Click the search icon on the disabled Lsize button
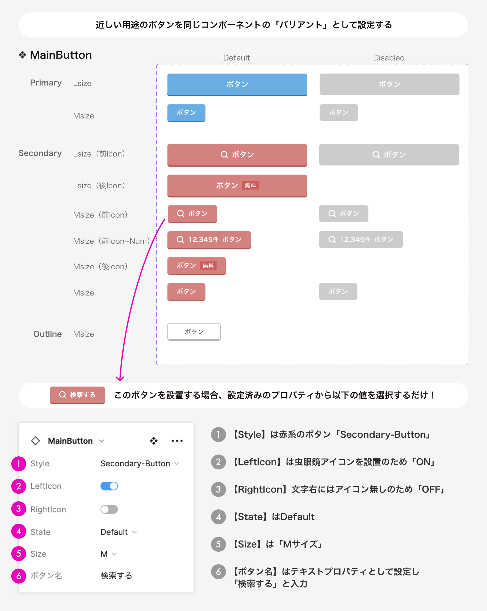This screenshot has height=611, width=487. pos(377,154)
